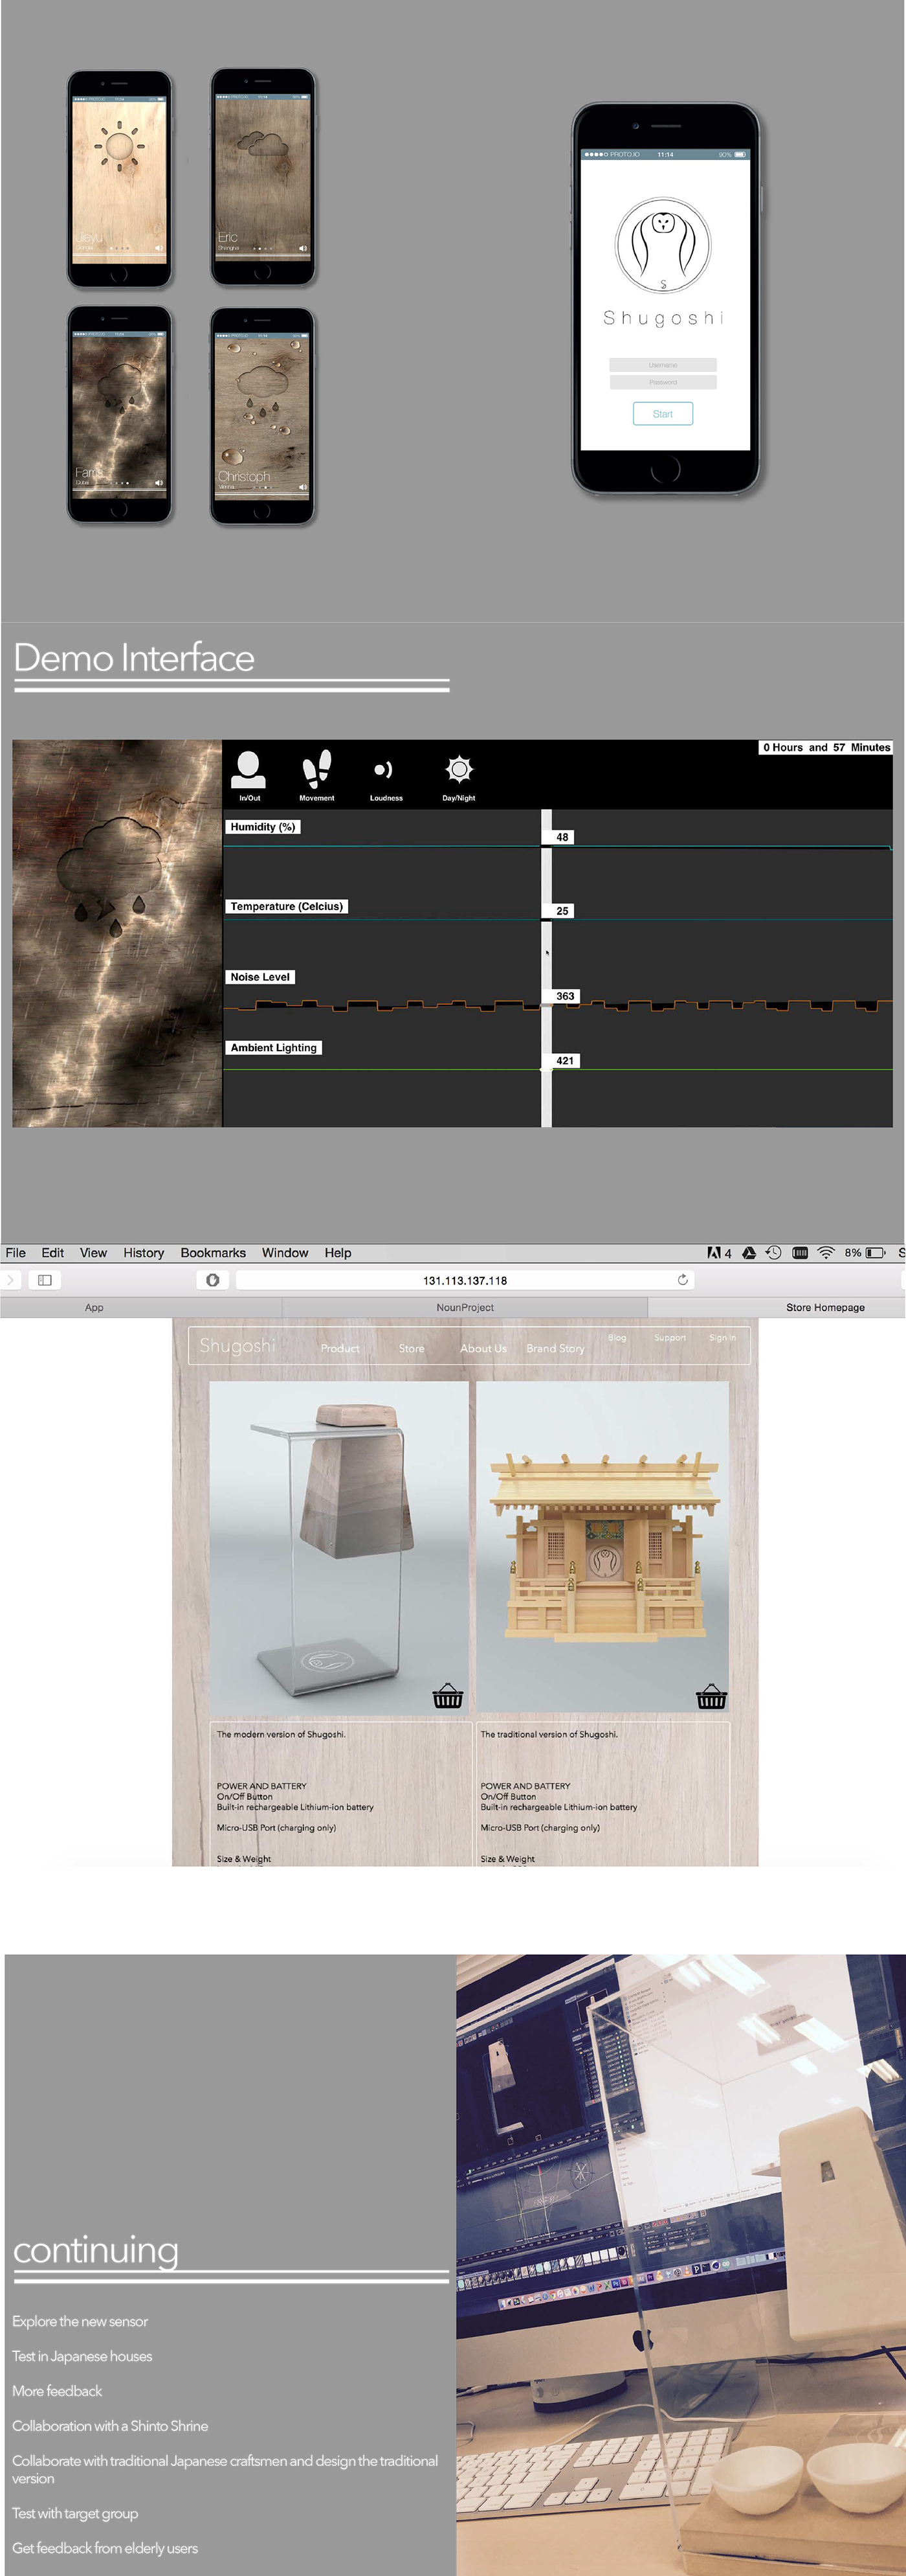
Task: Open the Bookmarks menu
Action: click(213, 1253)
